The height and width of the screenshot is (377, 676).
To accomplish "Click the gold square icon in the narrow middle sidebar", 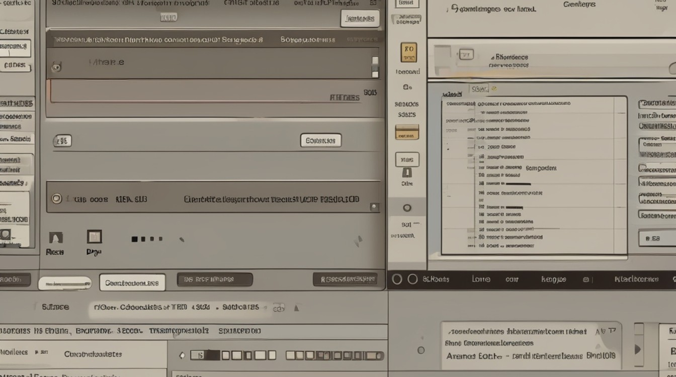I will pos(408,53).
